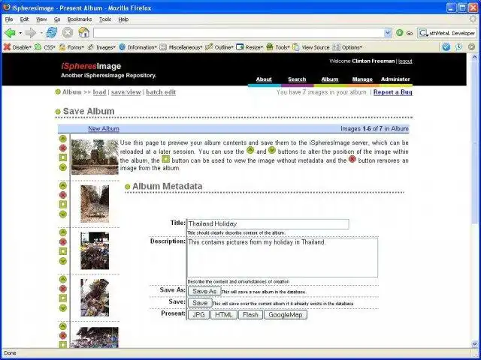Move first album image down
This screenshot has width=481, height=360.
point(63,167)
